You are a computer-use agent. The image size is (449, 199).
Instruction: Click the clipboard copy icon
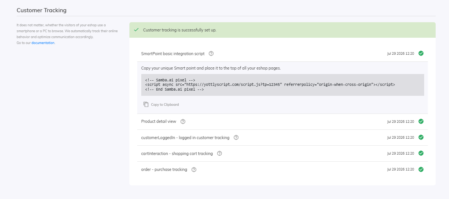[x=146, y=105]
